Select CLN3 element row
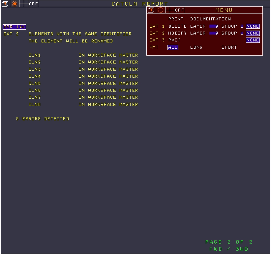 point(83,69)
